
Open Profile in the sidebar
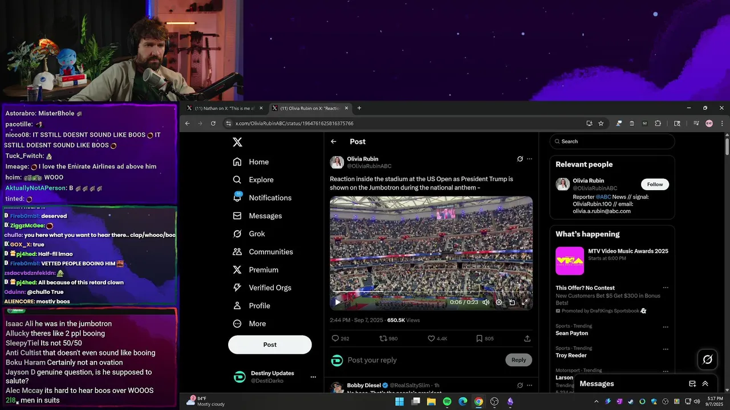(x=252, y=306)
